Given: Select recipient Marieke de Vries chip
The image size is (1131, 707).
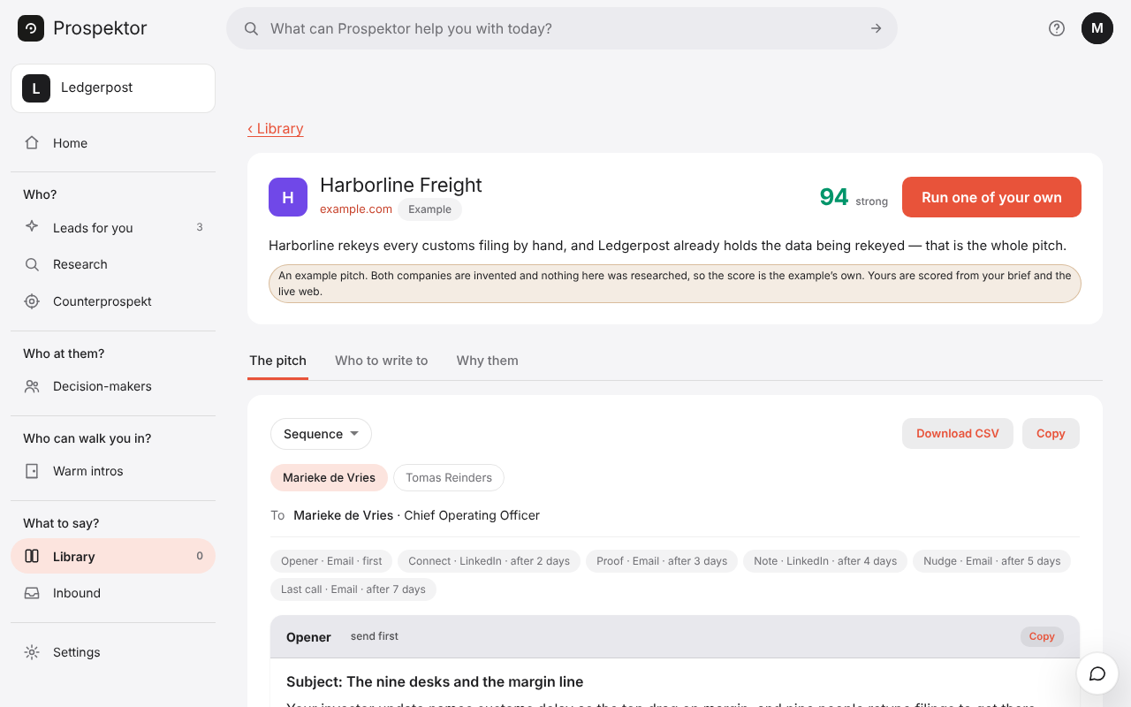Looking at the screenshot, I should 329,478.
